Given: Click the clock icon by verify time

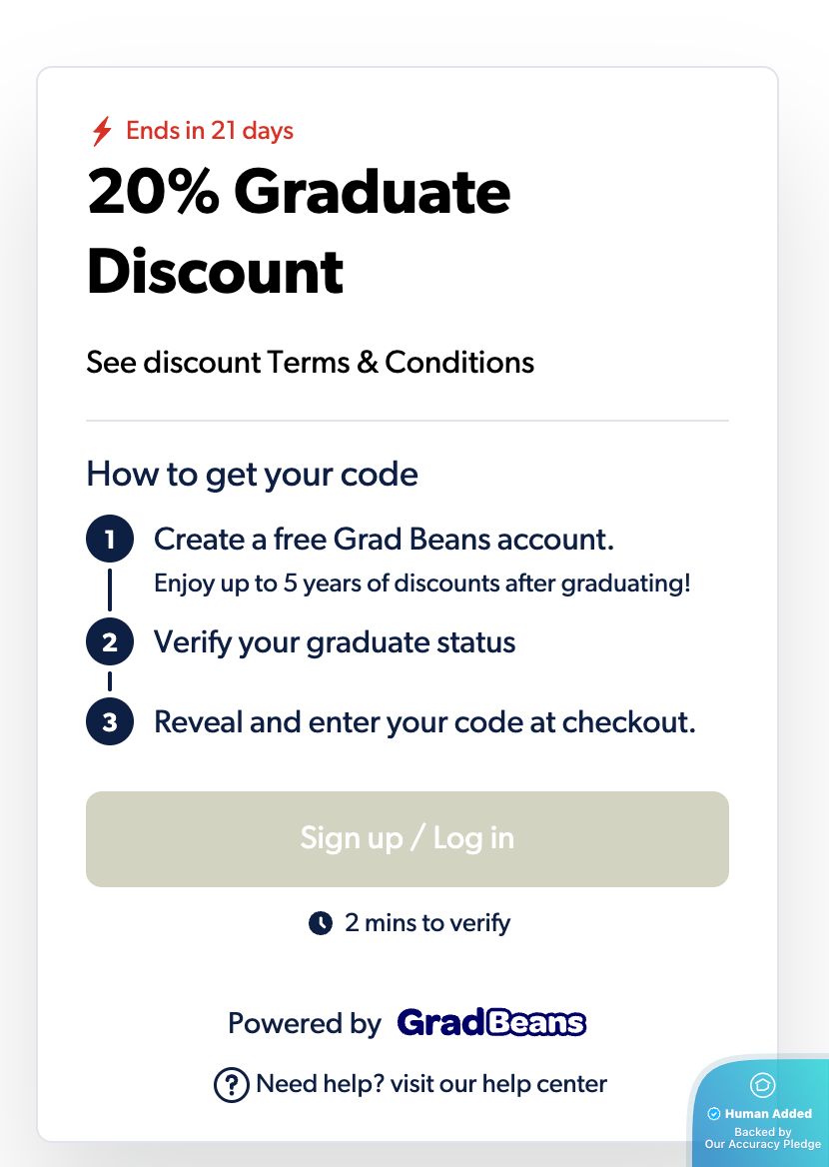Looking at the screenshot, I should 321,923.
